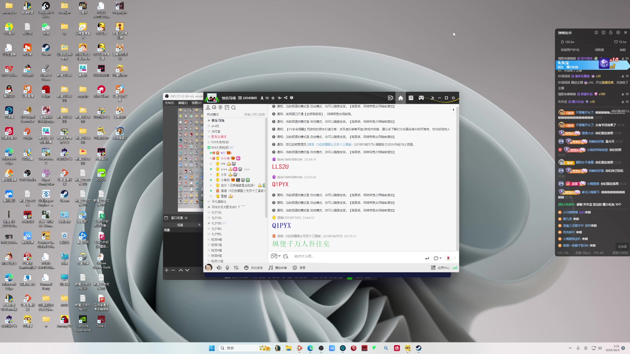Open the 文件(F) menu in OBS

point(169,103)
